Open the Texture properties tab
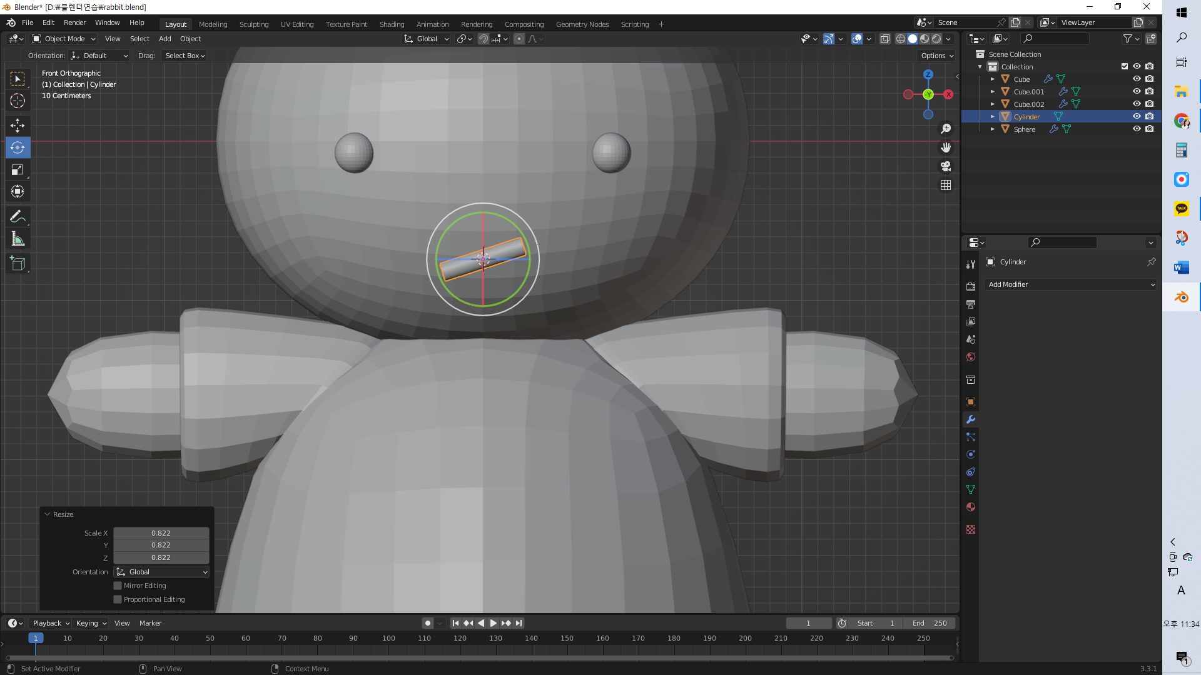1201x675 pixels. tap(971, 529)
